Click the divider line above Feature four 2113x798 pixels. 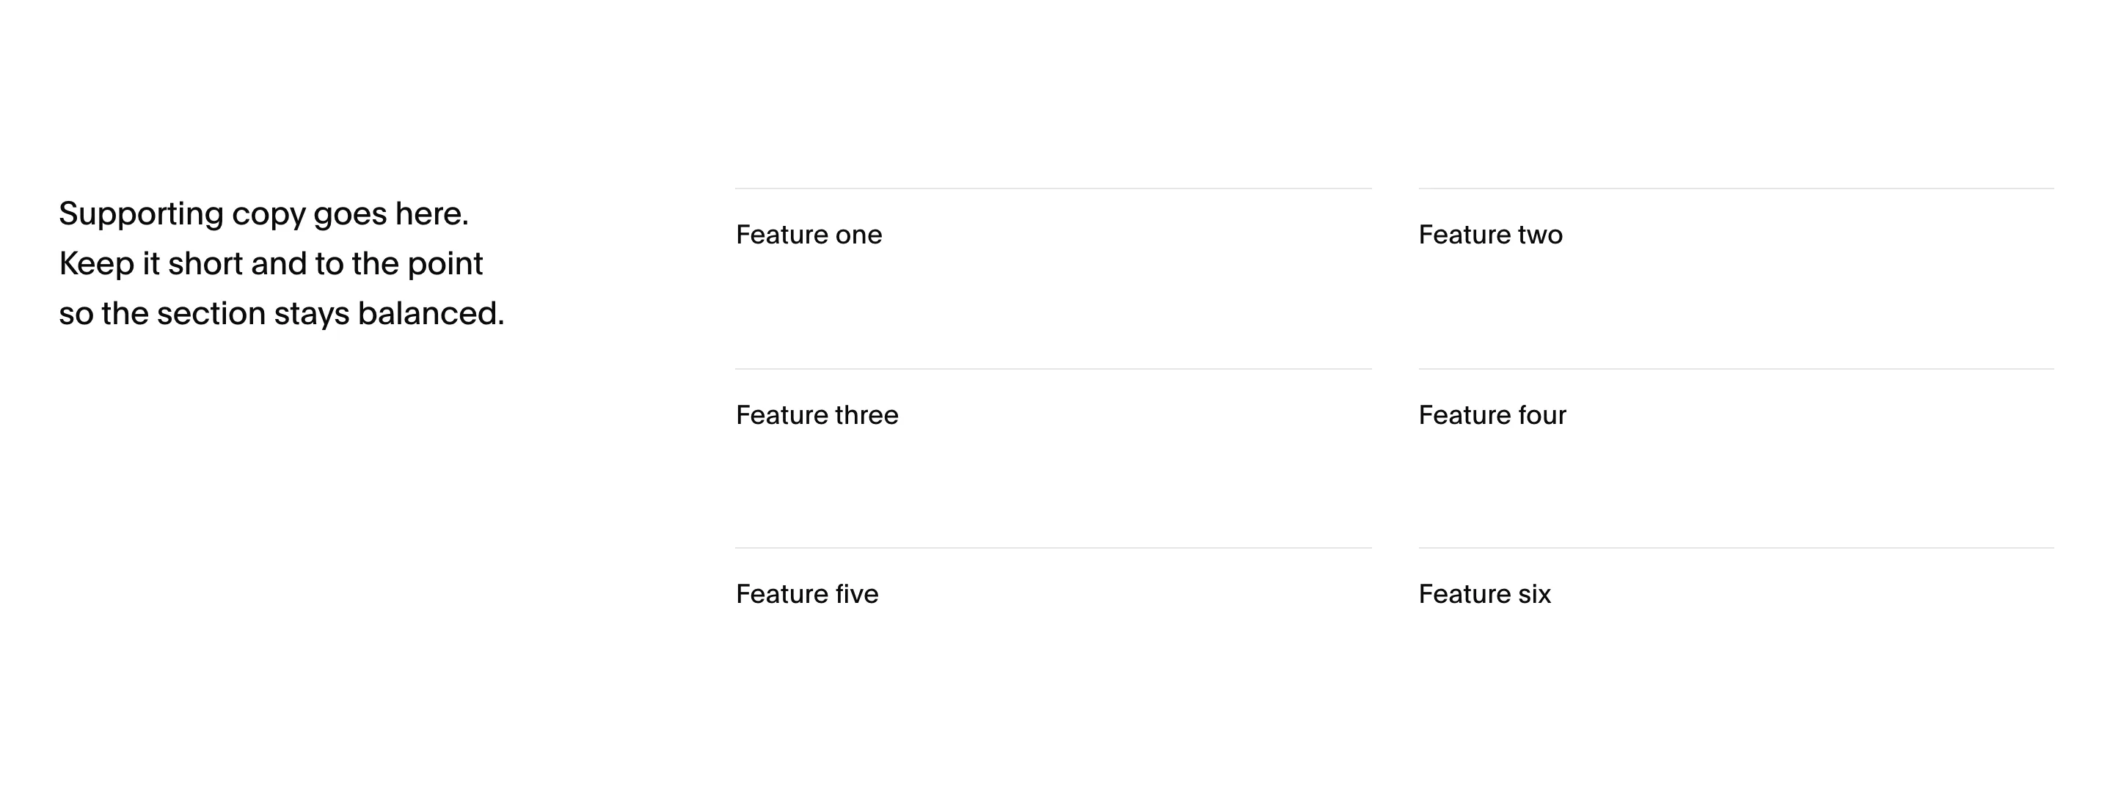[1737, 369]
